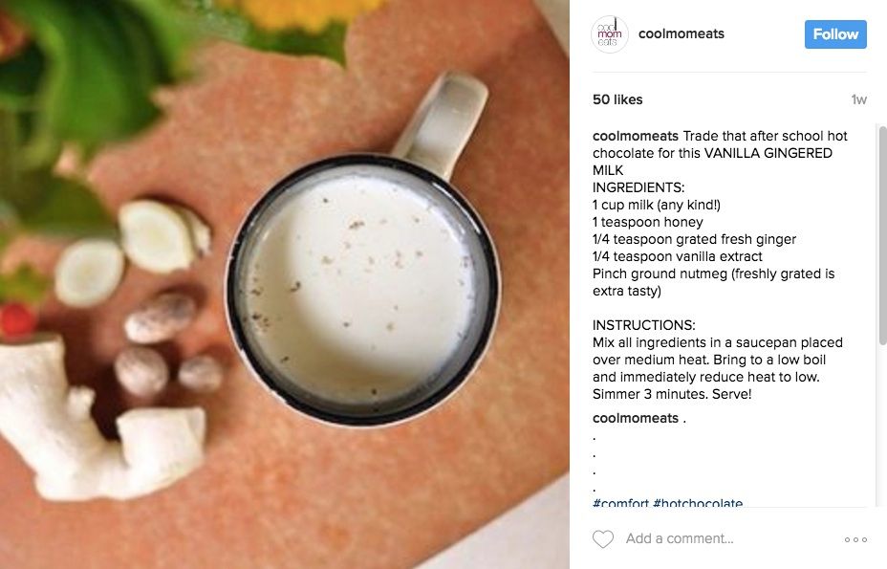Like the post with the heart icon
This screenshot has width=887, height=569.
602,538
